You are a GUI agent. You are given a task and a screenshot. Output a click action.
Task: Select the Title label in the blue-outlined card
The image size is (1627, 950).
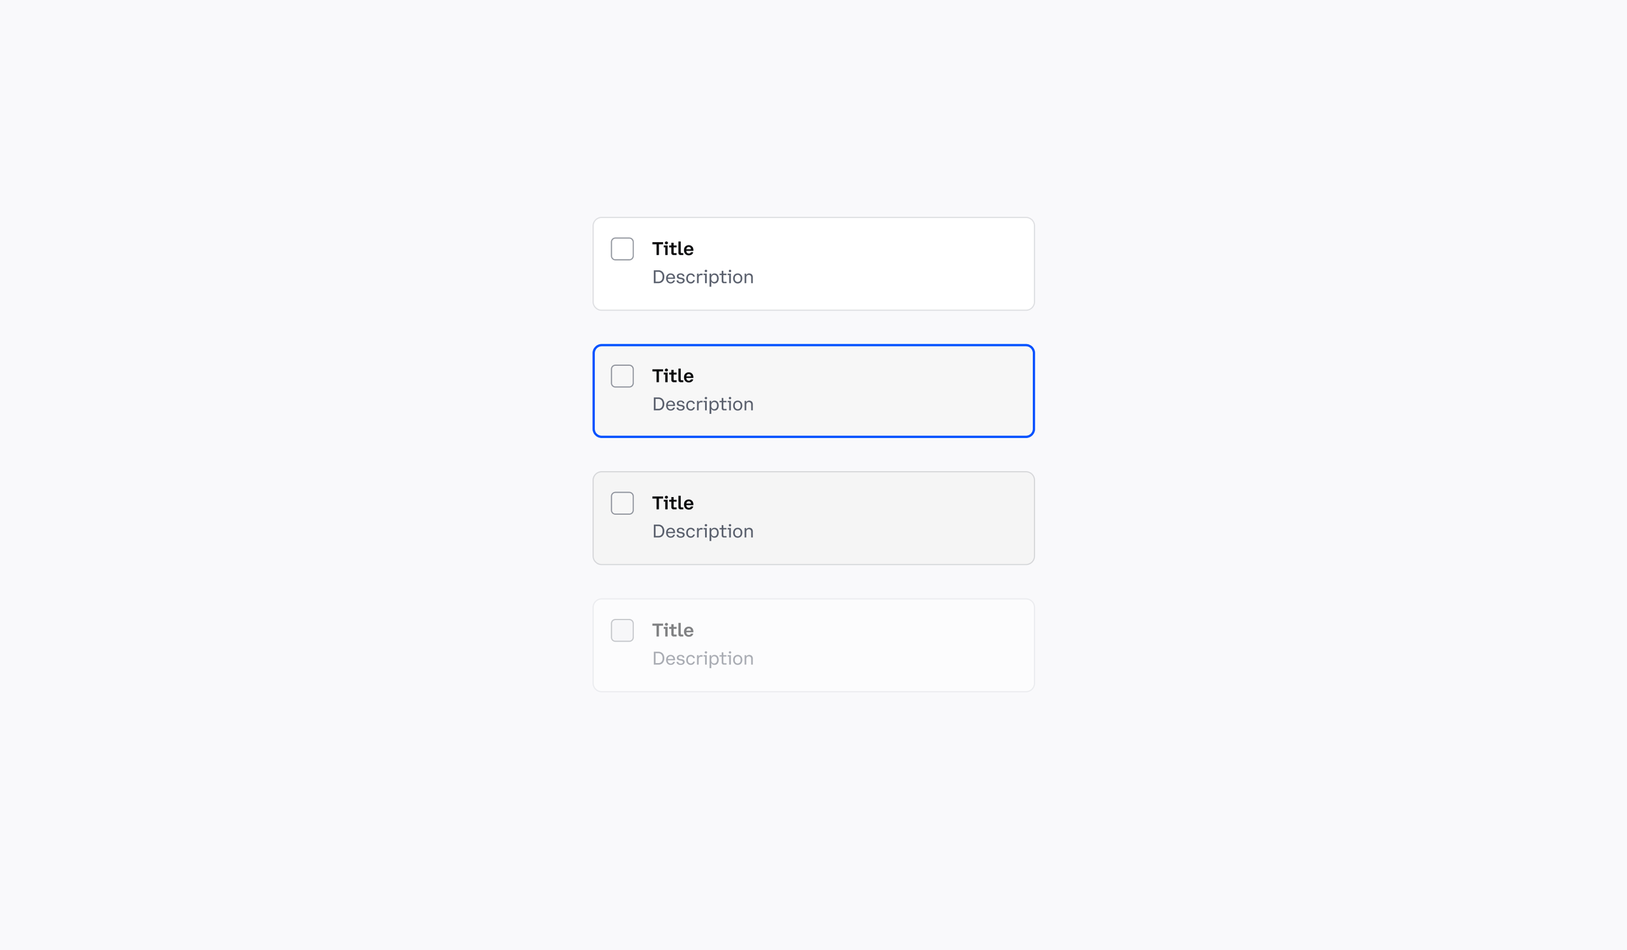(673, 376)
